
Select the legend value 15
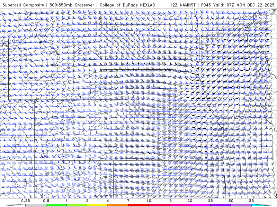(x=169, y=201)
